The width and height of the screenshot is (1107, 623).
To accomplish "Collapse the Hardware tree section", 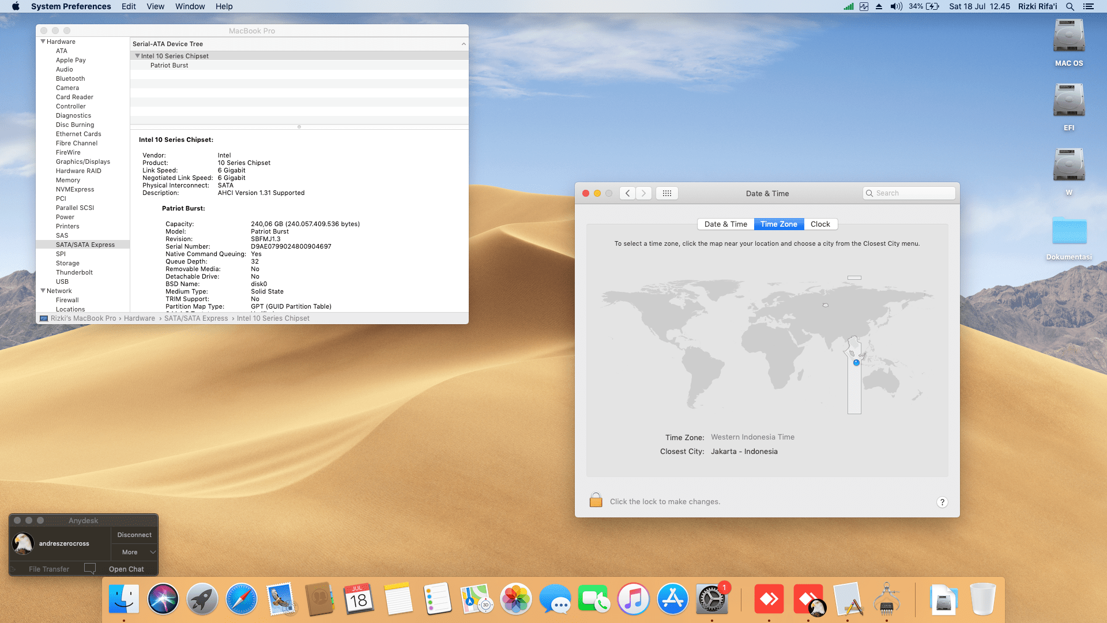I will (x=43, y=42).
